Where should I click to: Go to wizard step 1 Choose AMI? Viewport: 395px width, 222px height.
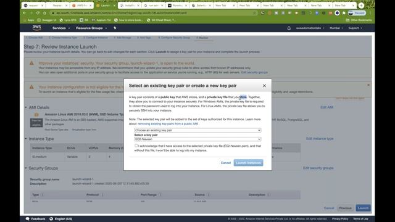[35, 38]
